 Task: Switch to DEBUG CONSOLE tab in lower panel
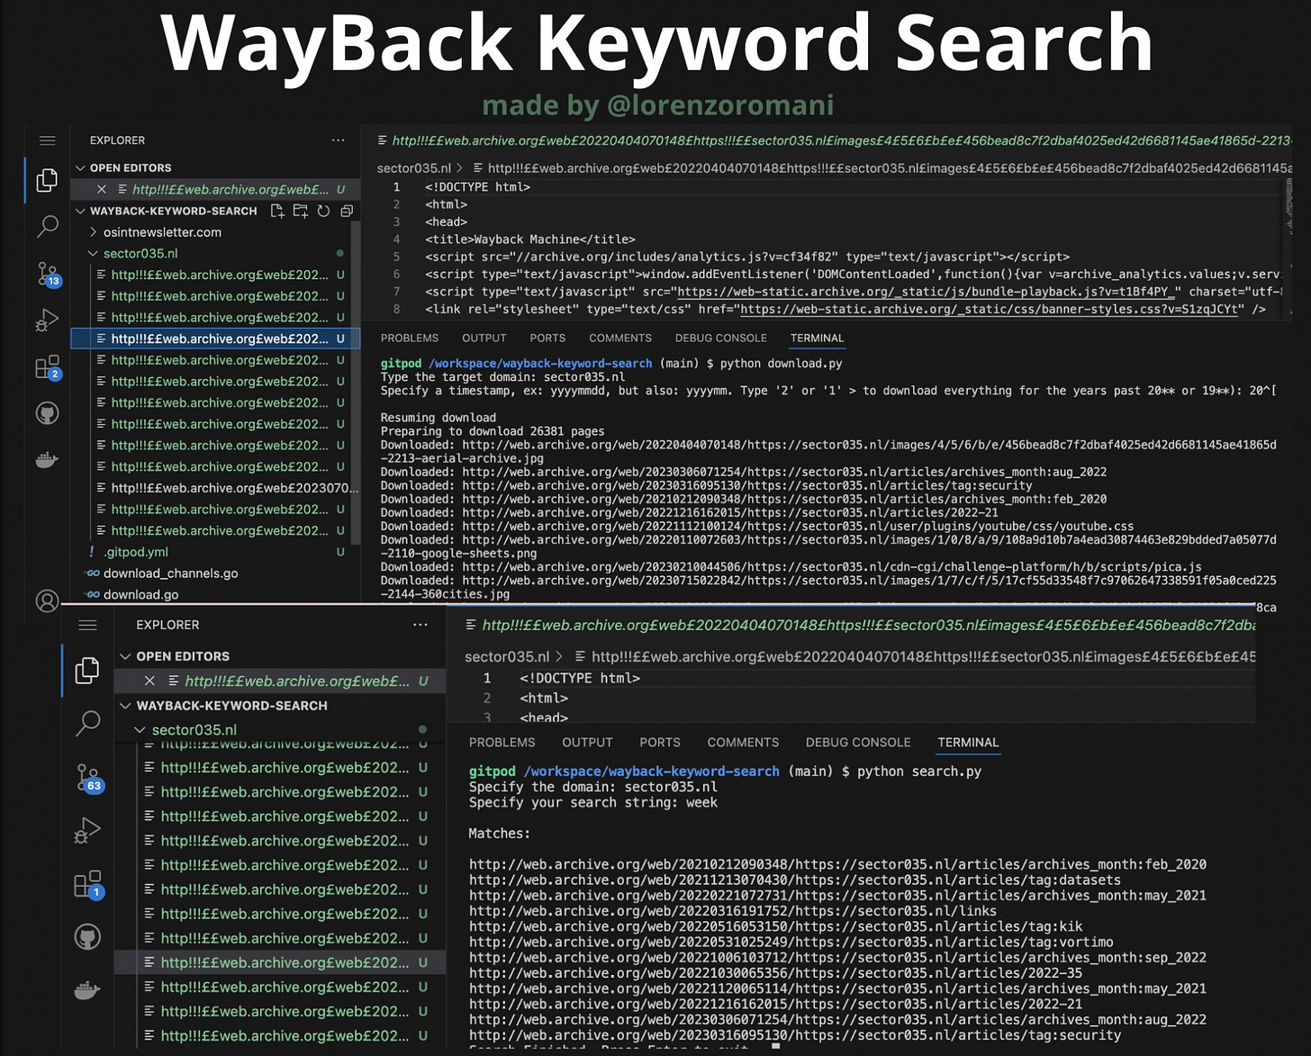pyautogui.click(x=858, y=743)
